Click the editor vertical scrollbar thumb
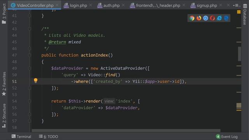 pos(239,54)
